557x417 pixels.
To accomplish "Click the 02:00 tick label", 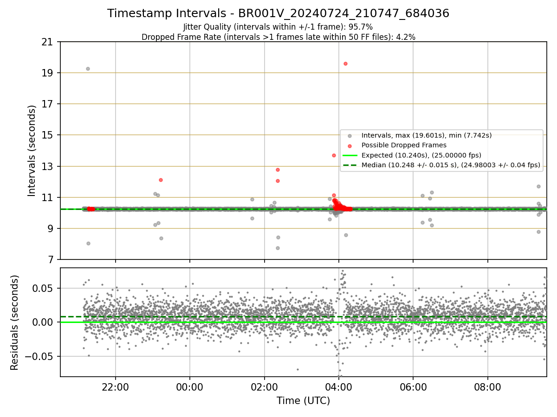I will [x=265, y=386].
